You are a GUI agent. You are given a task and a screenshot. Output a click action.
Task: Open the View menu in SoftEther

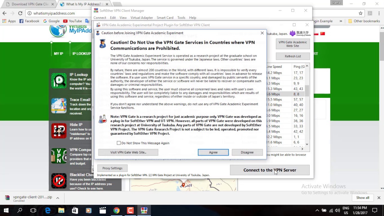[123, 18]
